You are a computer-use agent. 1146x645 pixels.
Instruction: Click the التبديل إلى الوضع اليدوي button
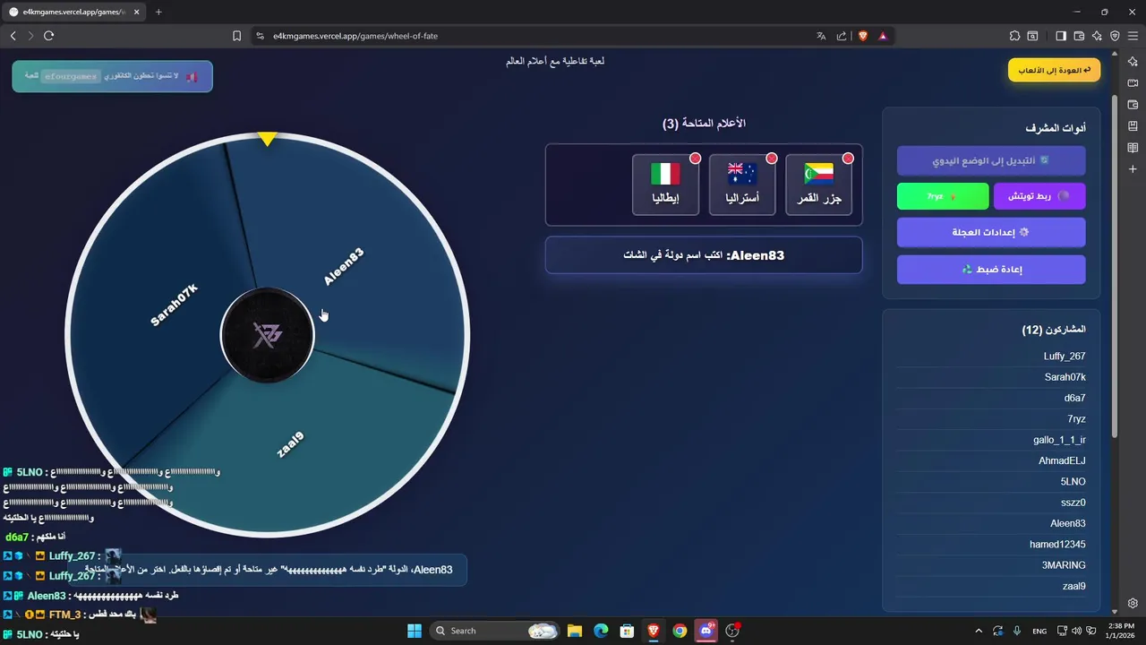point(991,160)
